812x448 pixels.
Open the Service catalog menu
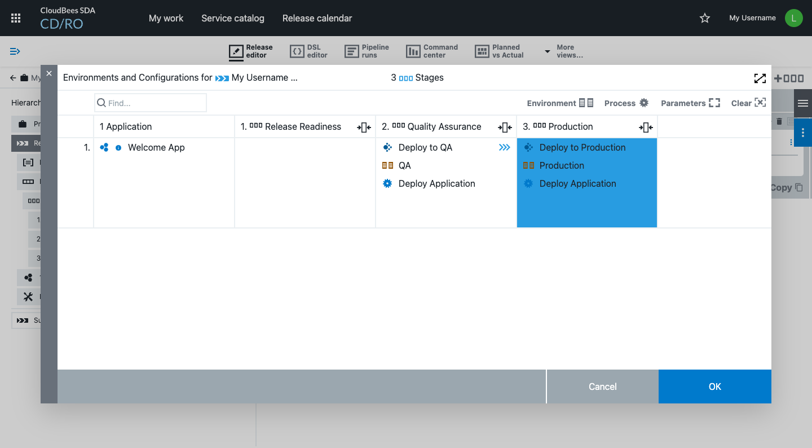coord(232,18)
